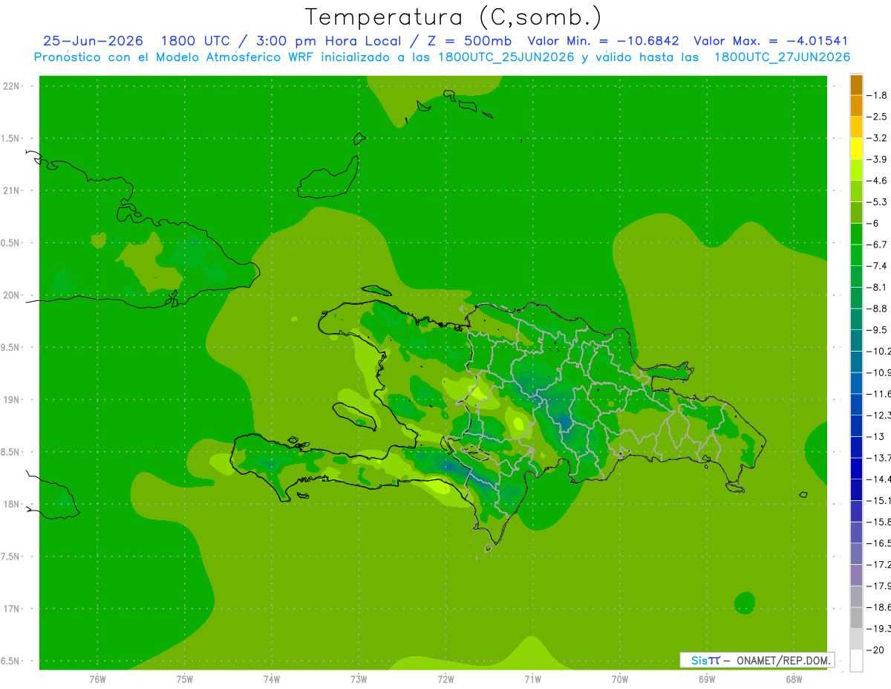
Task: Click the '19N' latitude axis label
Action: (x=11, y=400)
